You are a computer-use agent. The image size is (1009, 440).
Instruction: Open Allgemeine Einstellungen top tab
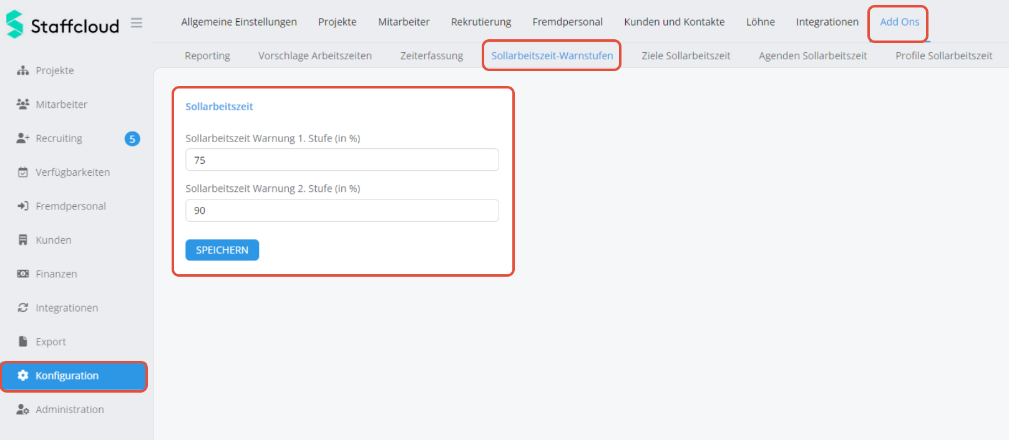click(x=239, y=22)
